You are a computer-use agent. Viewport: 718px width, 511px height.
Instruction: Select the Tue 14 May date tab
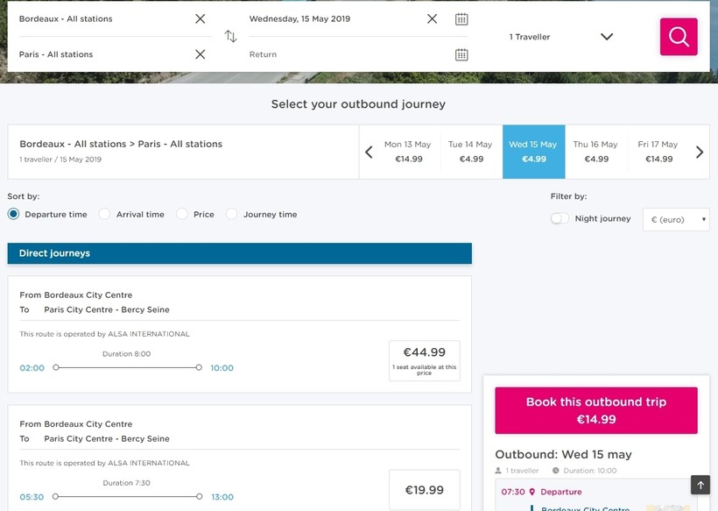click(x=471, y=152)
